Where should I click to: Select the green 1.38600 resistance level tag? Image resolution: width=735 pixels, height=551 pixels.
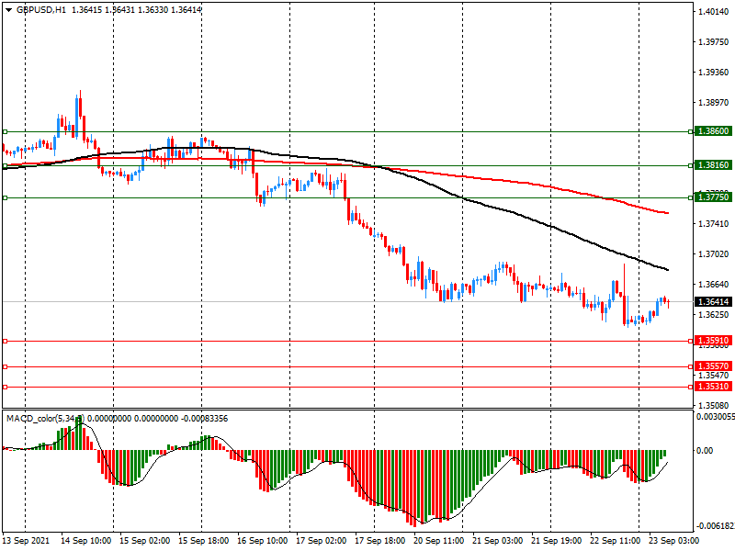tap(714, 131)
